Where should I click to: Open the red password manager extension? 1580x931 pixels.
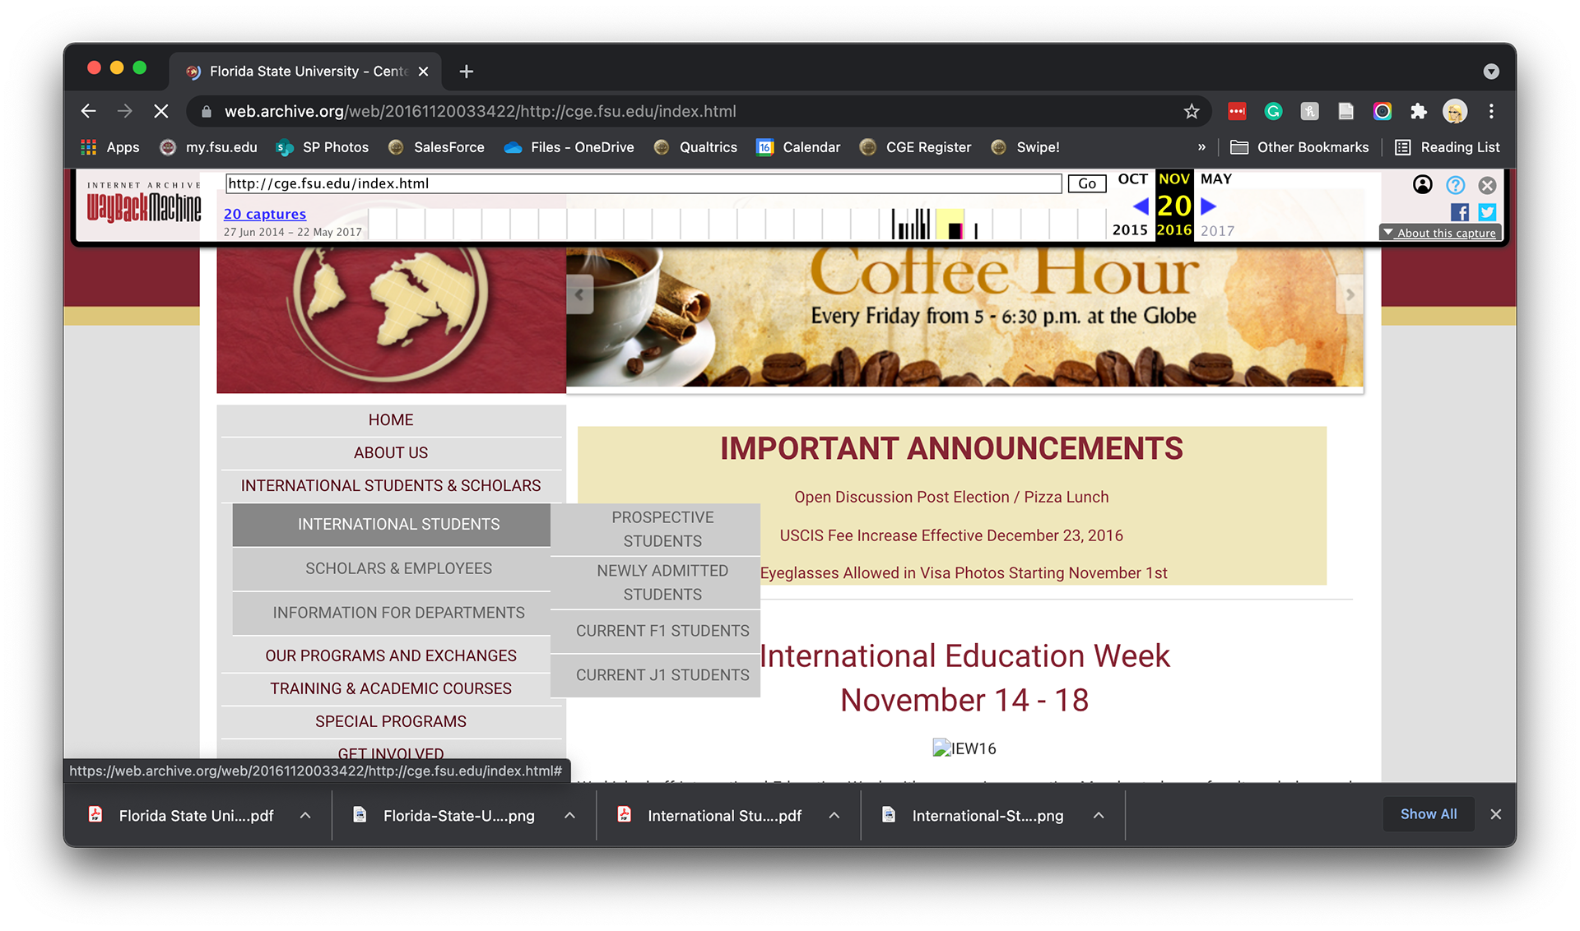[1236, 111]
